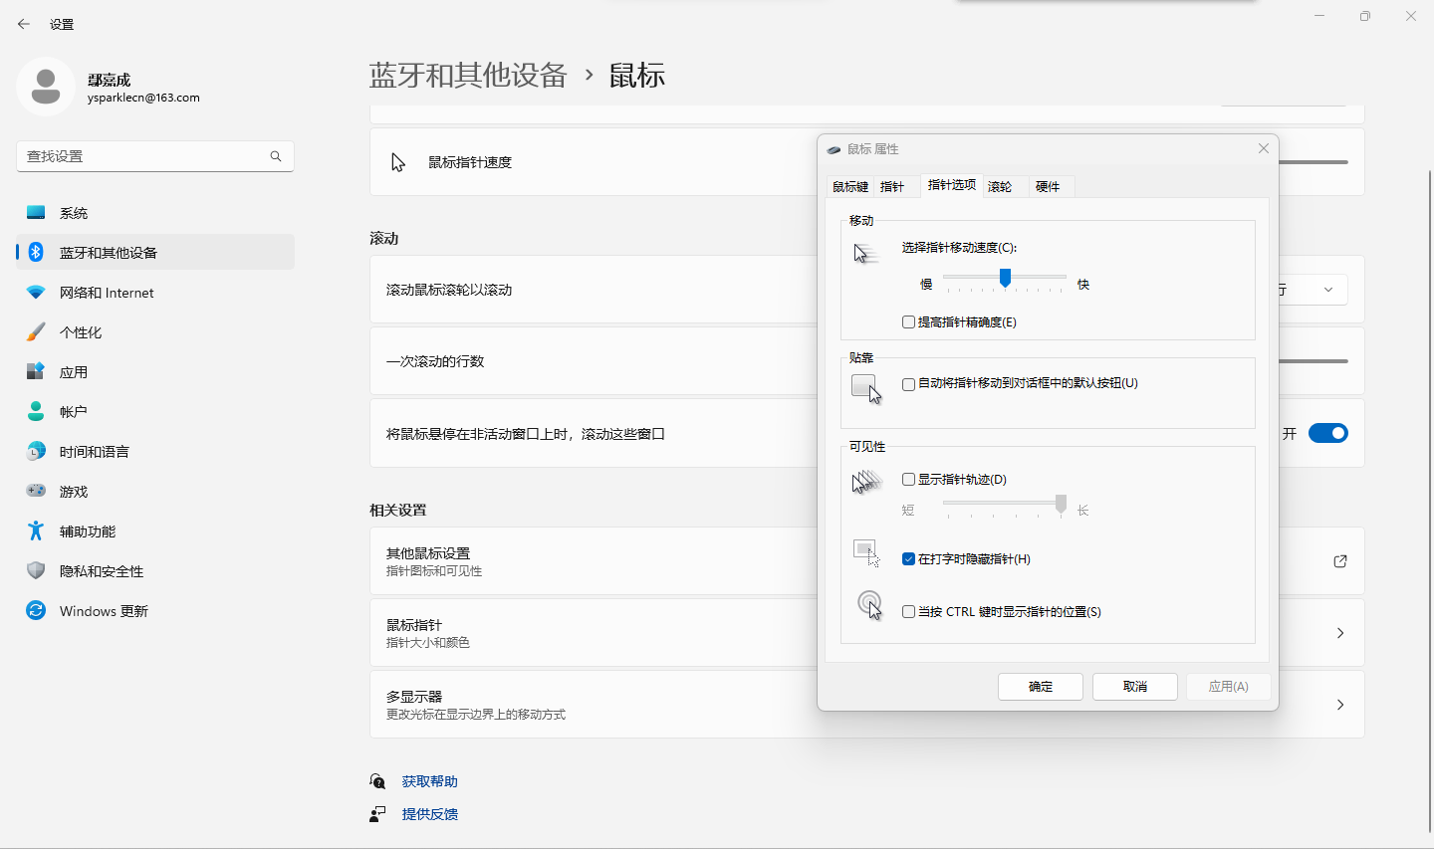Open 辅助功能 settings
The width and height of the screenshot is (1434, 849).
click(x=155, y=531)
